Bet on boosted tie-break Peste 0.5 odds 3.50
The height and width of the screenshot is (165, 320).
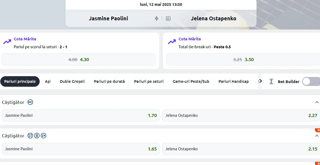coord(243,60)
